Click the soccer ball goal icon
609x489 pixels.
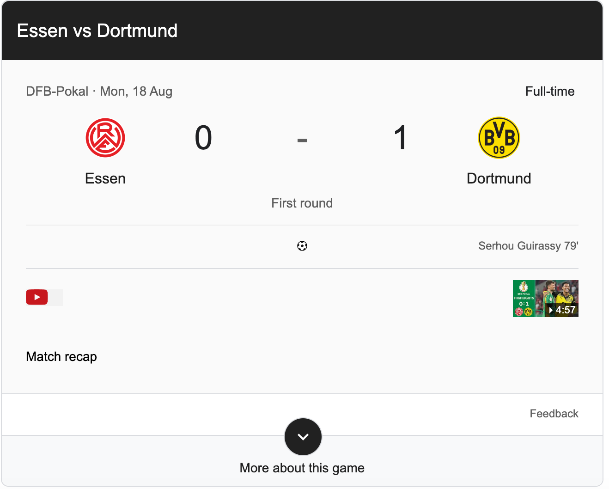point(302,246)
